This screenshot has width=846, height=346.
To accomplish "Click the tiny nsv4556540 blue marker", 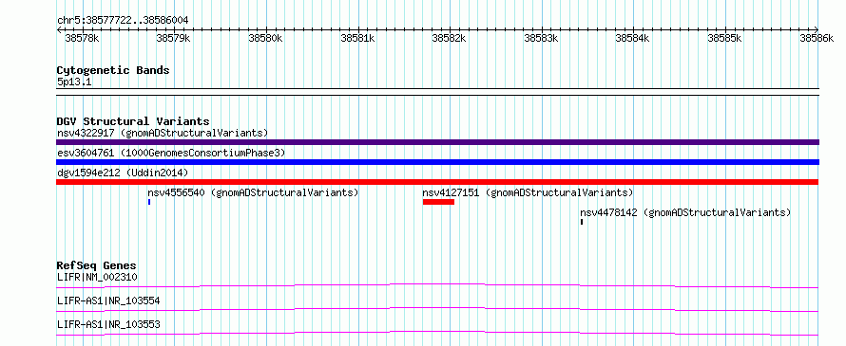I will click(x=149, y=202).
